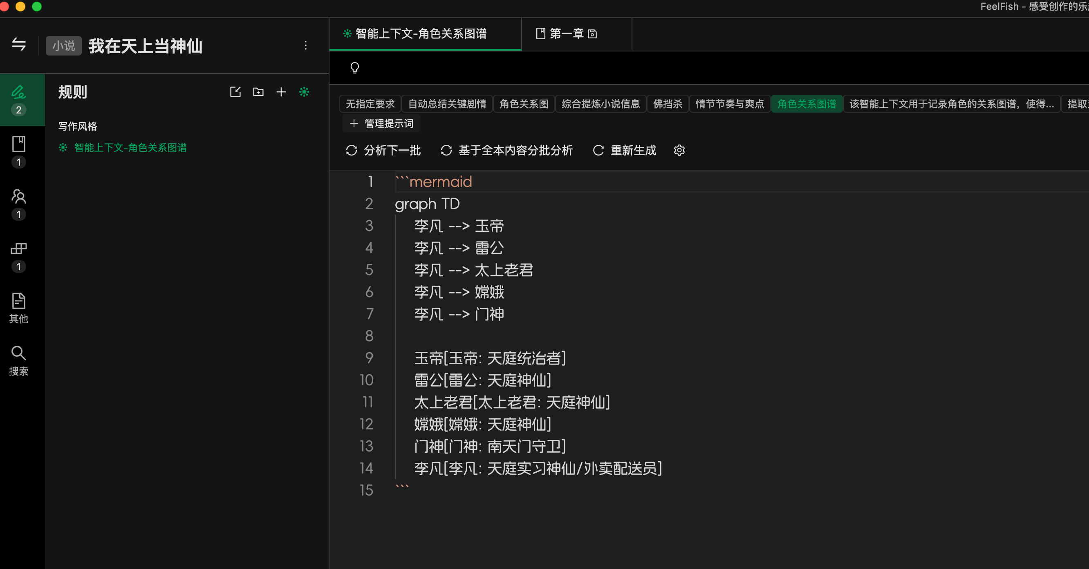
Task: Click 分析下一批 button
Action: (383, 150)
